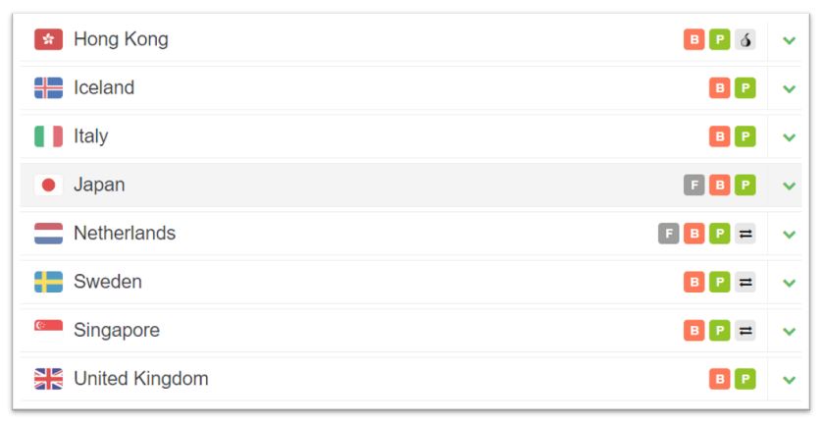Select the Italy country name

click(x=91, y=136)
